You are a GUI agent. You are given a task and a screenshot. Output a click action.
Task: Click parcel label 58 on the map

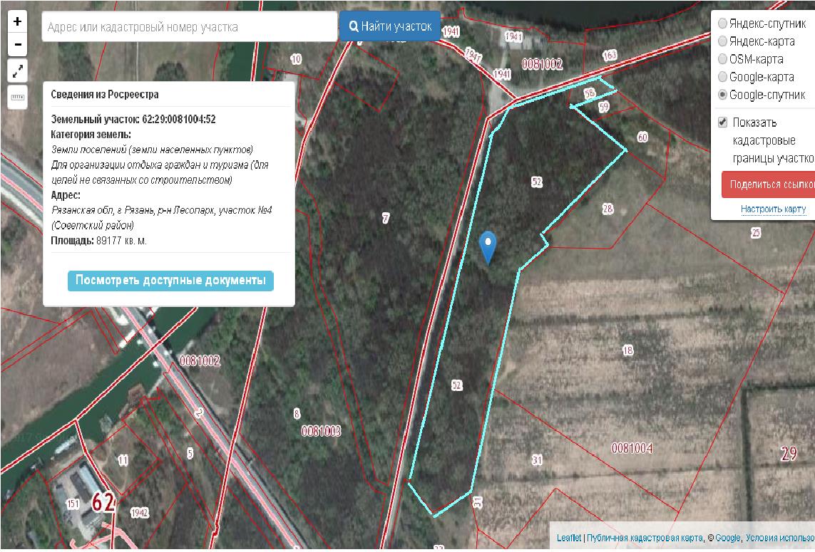(x=590, y=93)
